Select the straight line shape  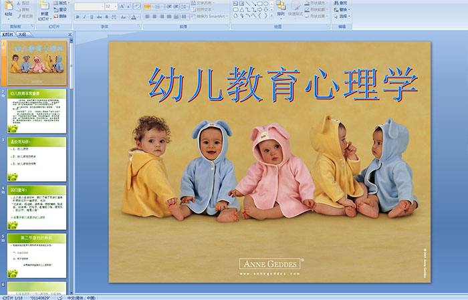coord(248,3)
